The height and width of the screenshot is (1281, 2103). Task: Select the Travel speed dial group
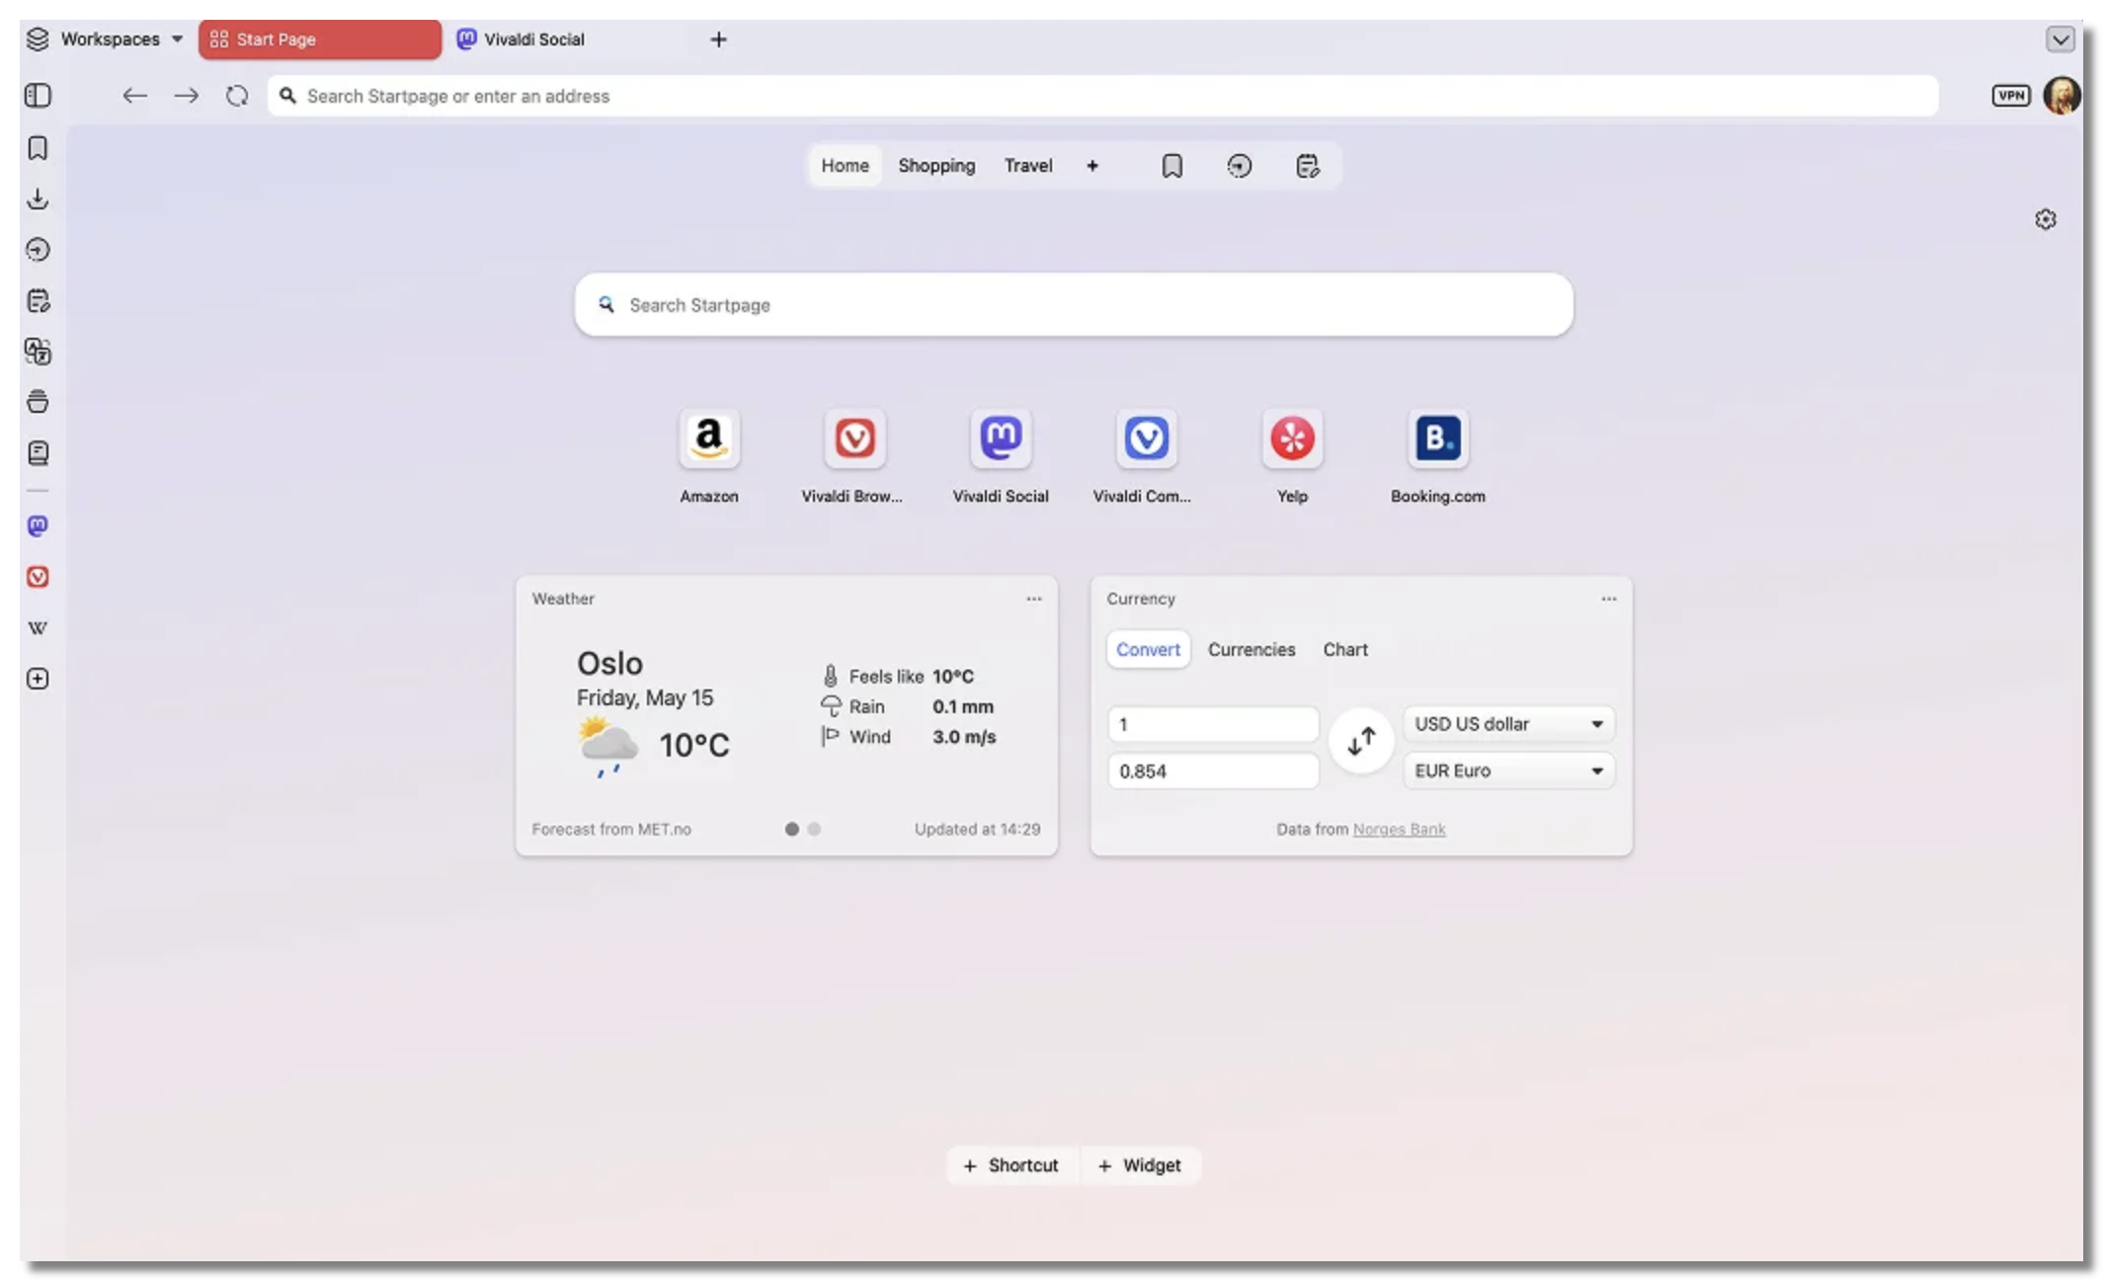click(x=1027, y=166)
